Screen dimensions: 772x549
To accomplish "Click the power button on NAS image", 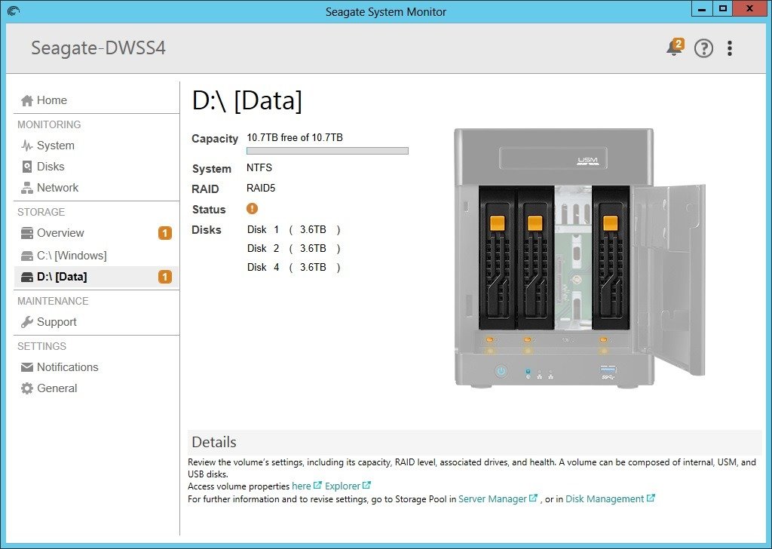I will (x=501, y=371).
